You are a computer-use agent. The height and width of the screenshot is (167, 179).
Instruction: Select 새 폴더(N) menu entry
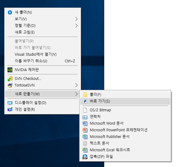[x=42, y=12]
